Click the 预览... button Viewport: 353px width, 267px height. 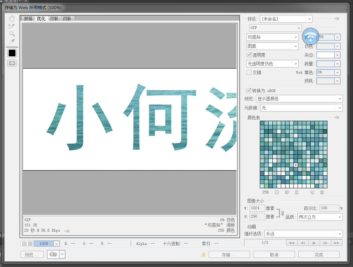point(32,255)
